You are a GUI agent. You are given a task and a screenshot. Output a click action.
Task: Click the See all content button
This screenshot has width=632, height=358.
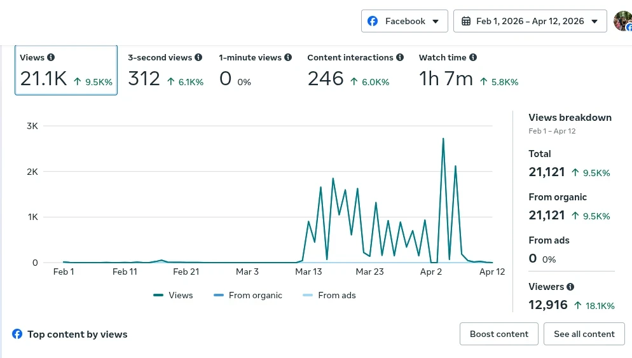click(x=584, y=334)
